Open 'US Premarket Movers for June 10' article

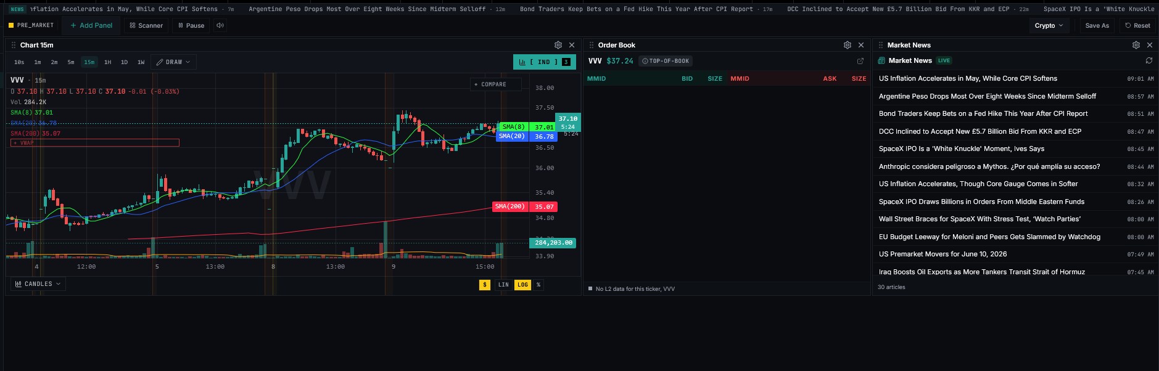1016,254
